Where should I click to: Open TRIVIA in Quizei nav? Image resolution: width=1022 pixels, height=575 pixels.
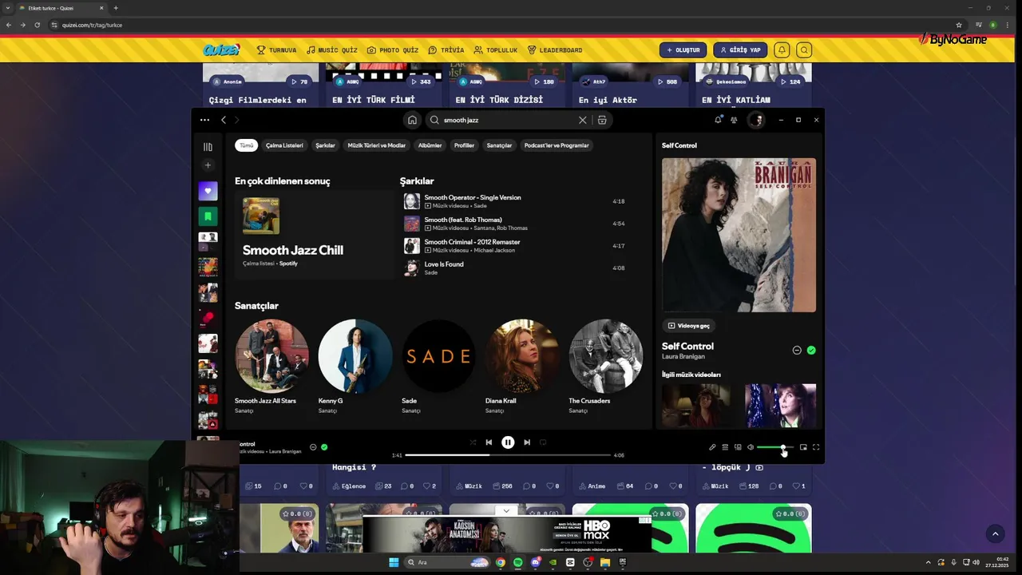(x=446, y=50)
